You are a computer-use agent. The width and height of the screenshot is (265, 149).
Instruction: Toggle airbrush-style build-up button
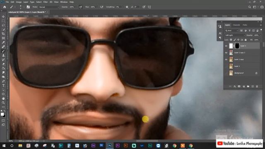click(x=101, y=7)
